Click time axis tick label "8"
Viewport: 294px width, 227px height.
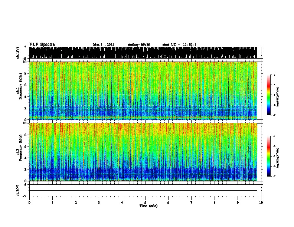(215, 203)
